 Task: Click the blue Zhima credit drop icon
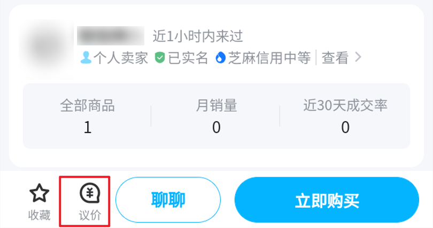[x=220, y=58]
